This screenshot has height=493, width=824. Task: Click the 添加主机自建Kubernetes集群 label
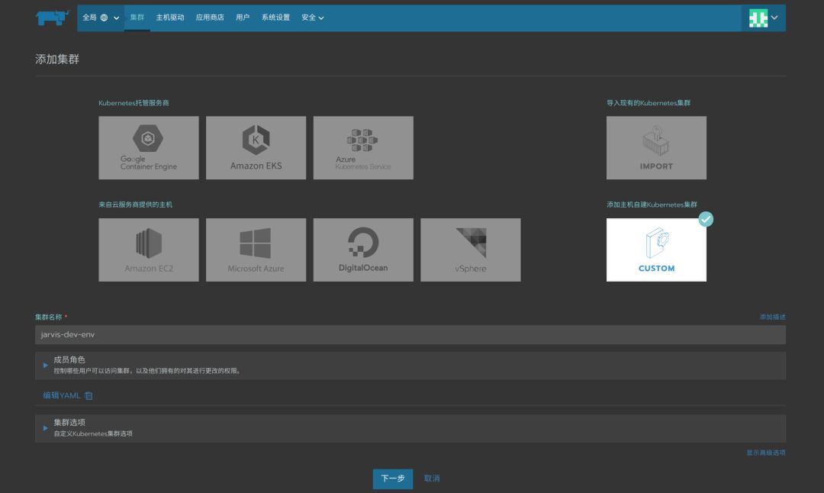[x=652, y=205]
